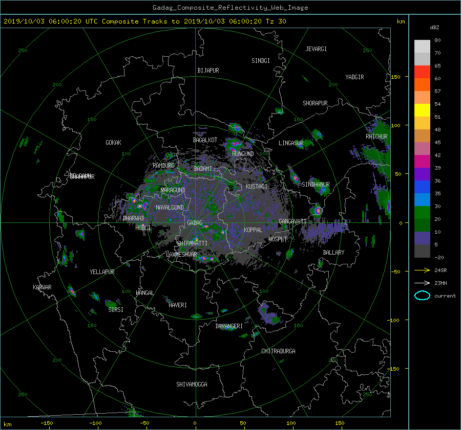Image resolution: width=461 pixels, height=430 pixels.
Task: Click the -150 km bottom axis tick
Action: point(47,423)
